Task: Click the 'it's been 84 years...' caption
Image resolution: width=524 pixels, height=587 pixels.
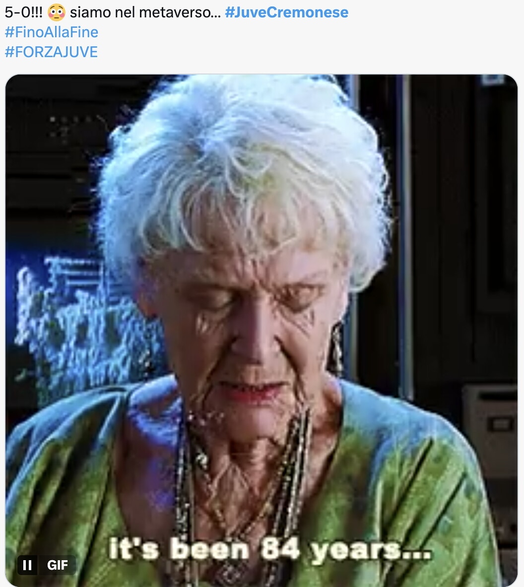Action: pyautogui.click(x=270, y=549)
